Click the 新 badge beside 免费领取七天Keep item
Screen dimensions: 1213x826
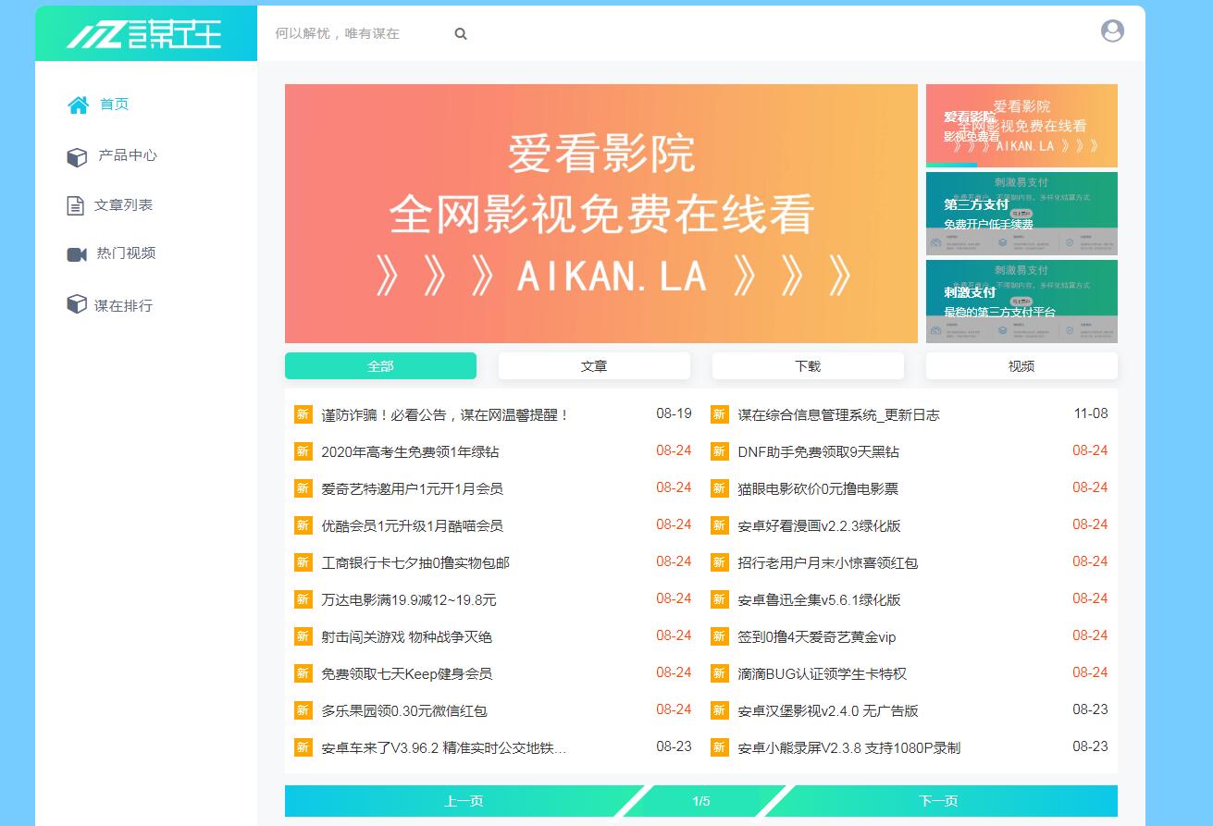click(x=303, y=673)
